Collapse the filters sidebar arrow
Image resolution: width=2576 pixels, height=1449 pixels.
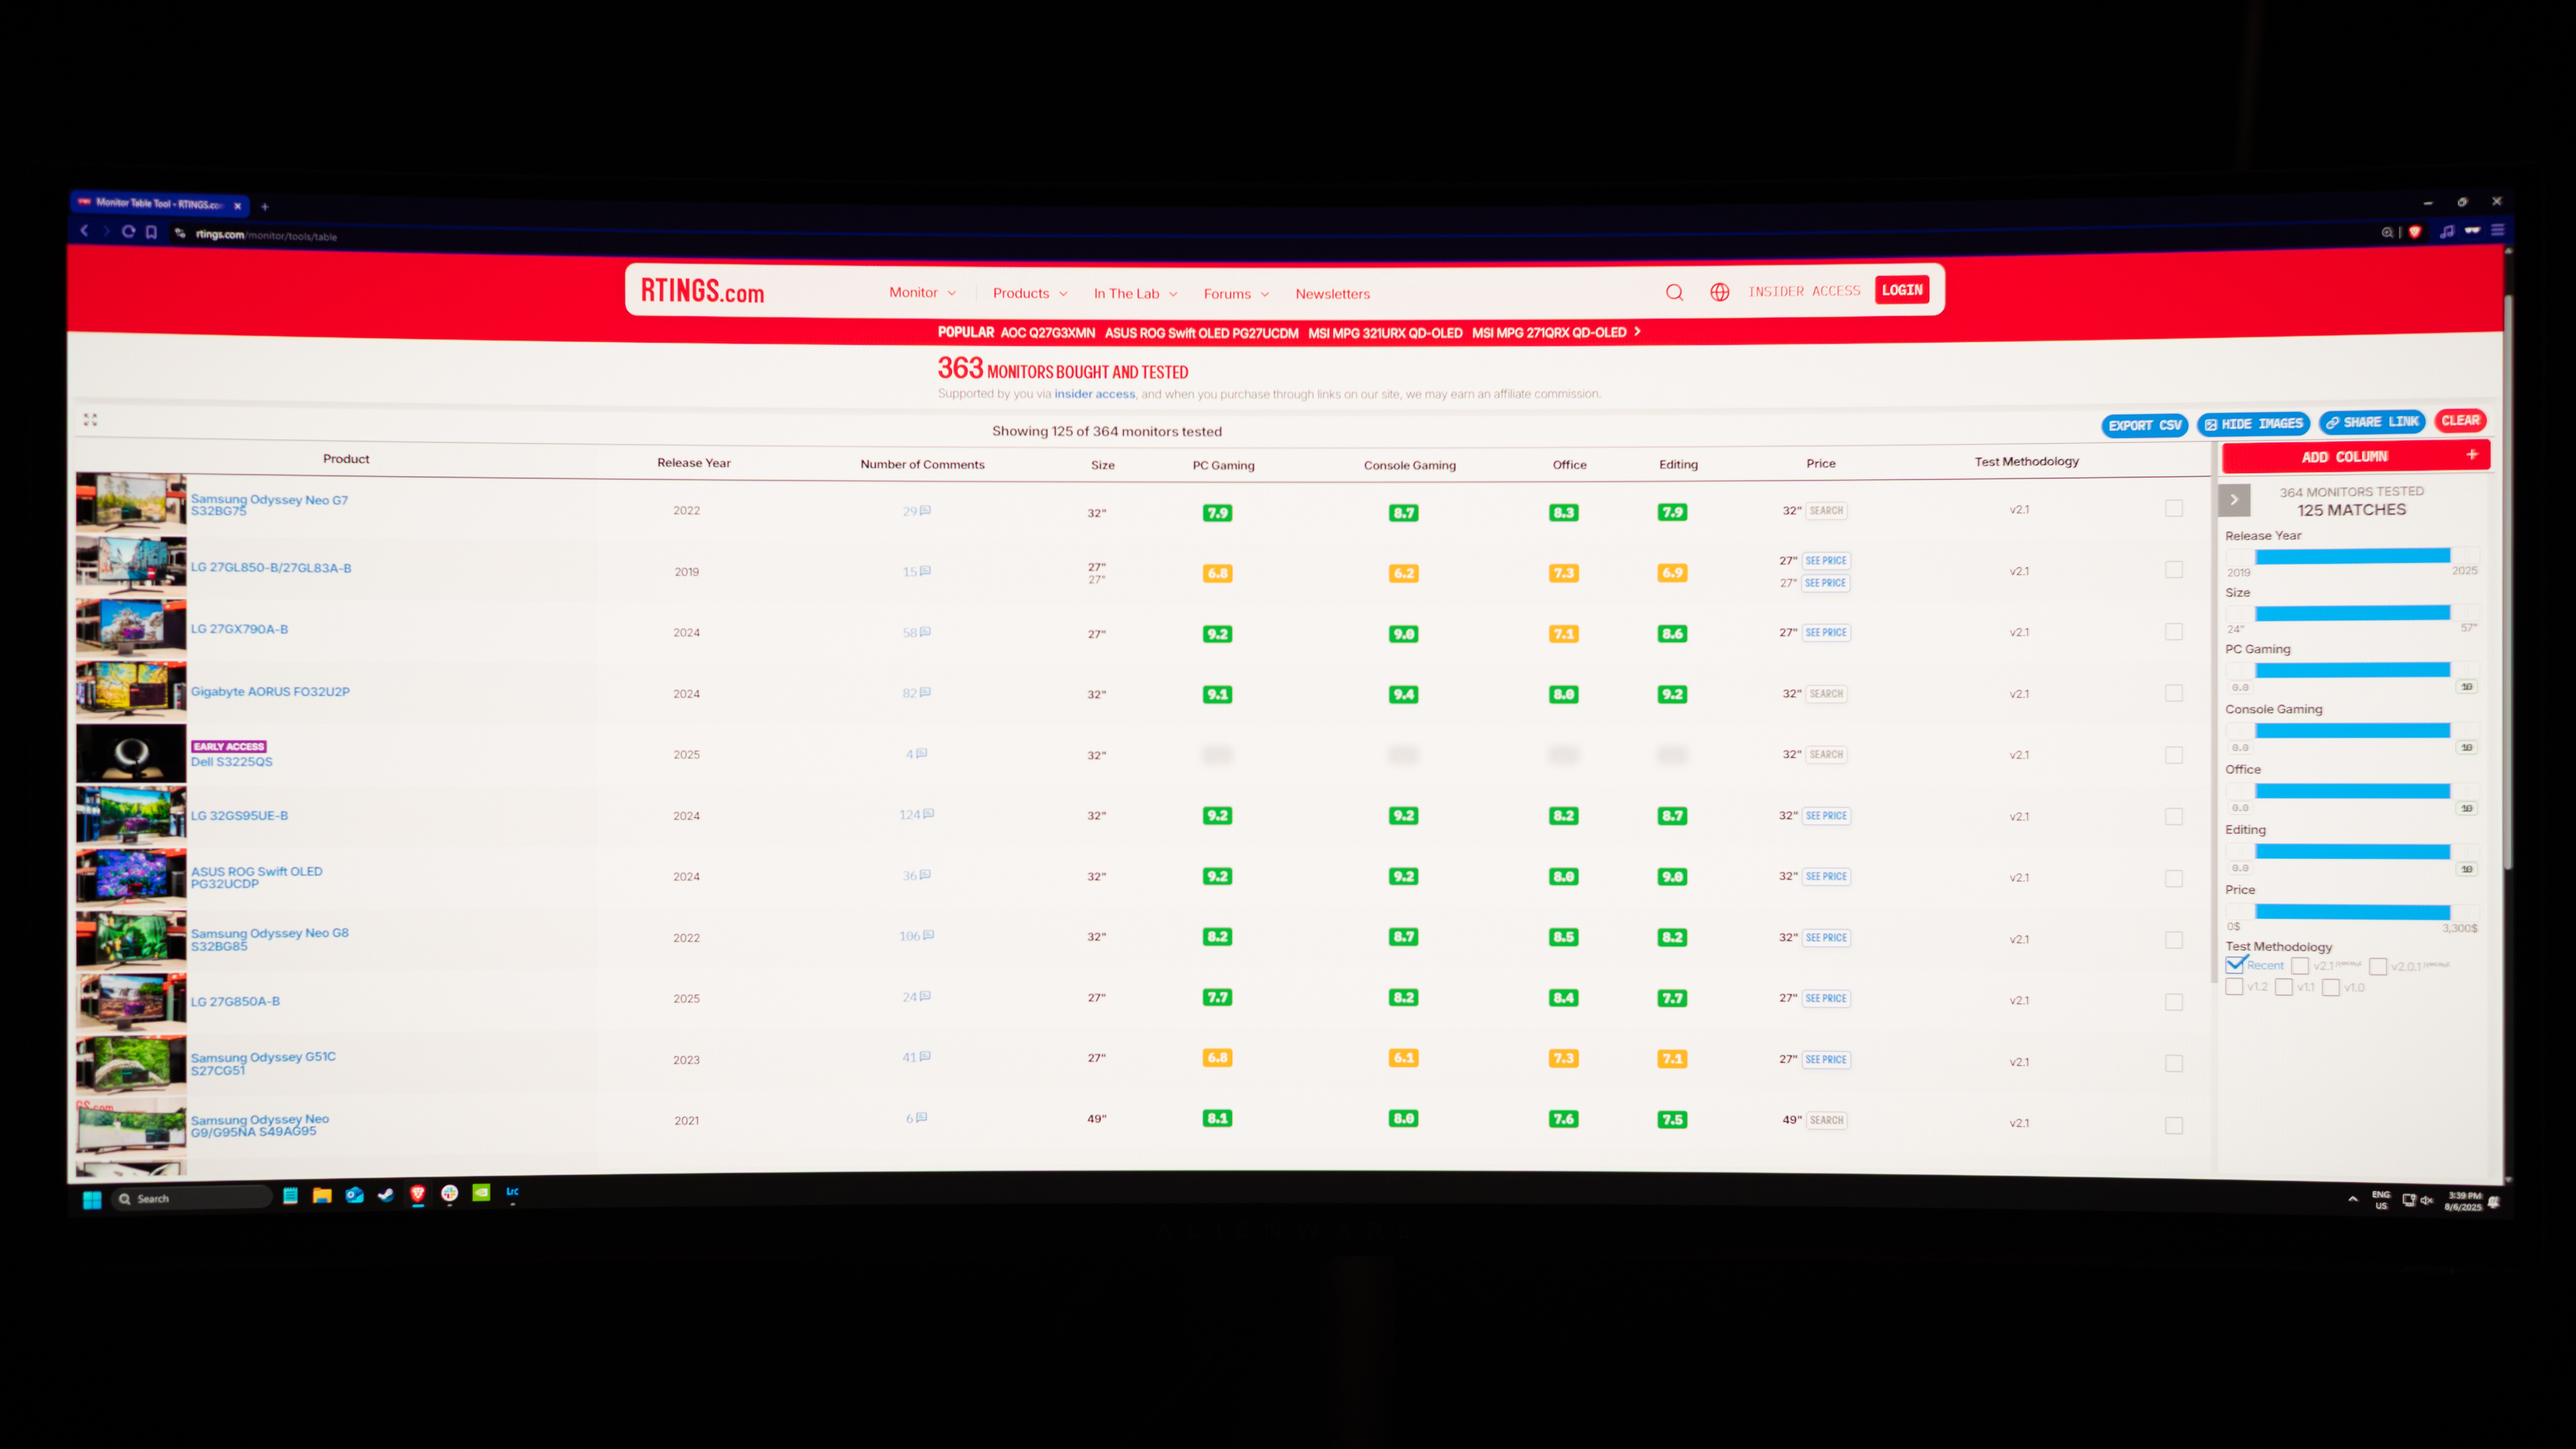[2234, 500]
